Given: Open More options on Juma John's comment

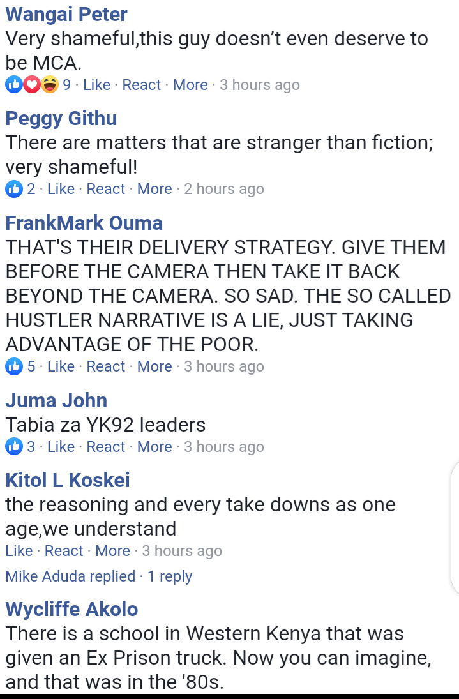Looking at the screenshot, I should pyautogui.click(x=154, y=446).
